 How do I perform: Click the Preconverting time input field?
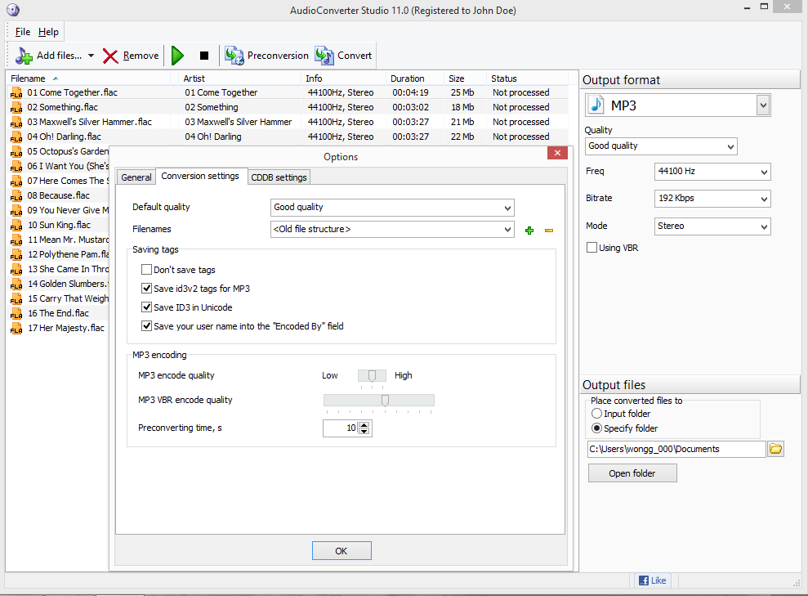[x=343, y=428]
